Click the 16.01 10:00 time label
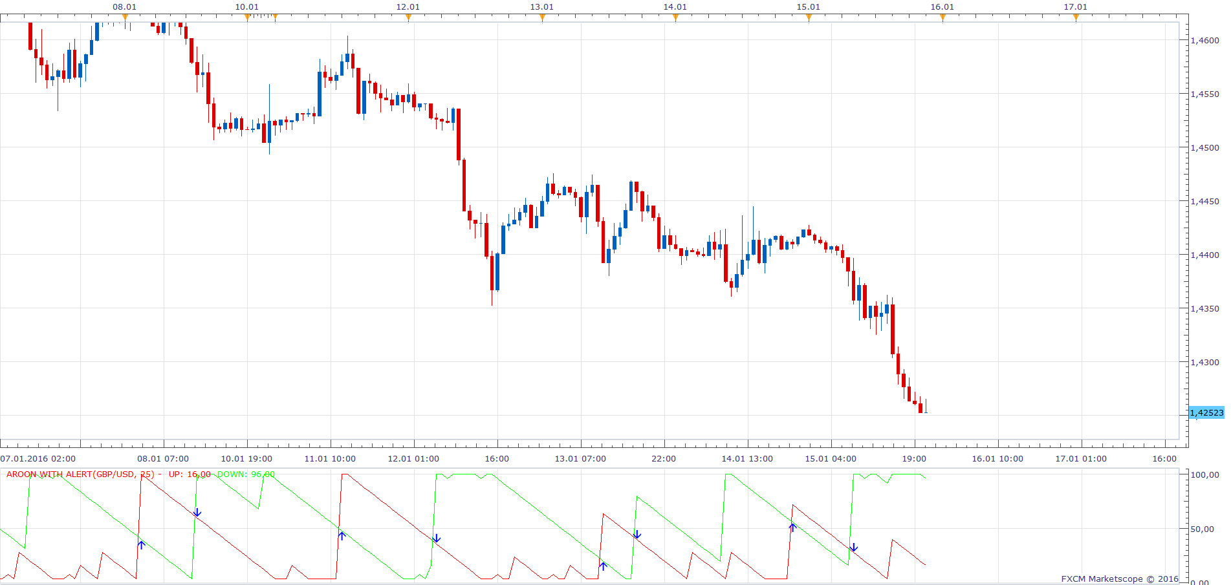The height and width of the screenshot is (585, 1231). [x=997, y=459]
